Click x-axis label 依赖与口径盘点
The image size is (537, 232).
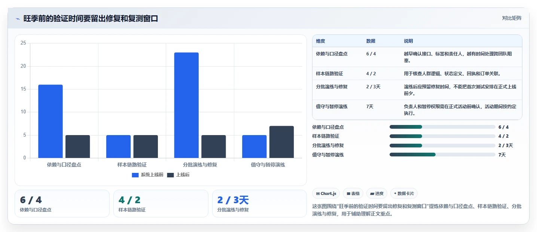(x=64, y=165)
